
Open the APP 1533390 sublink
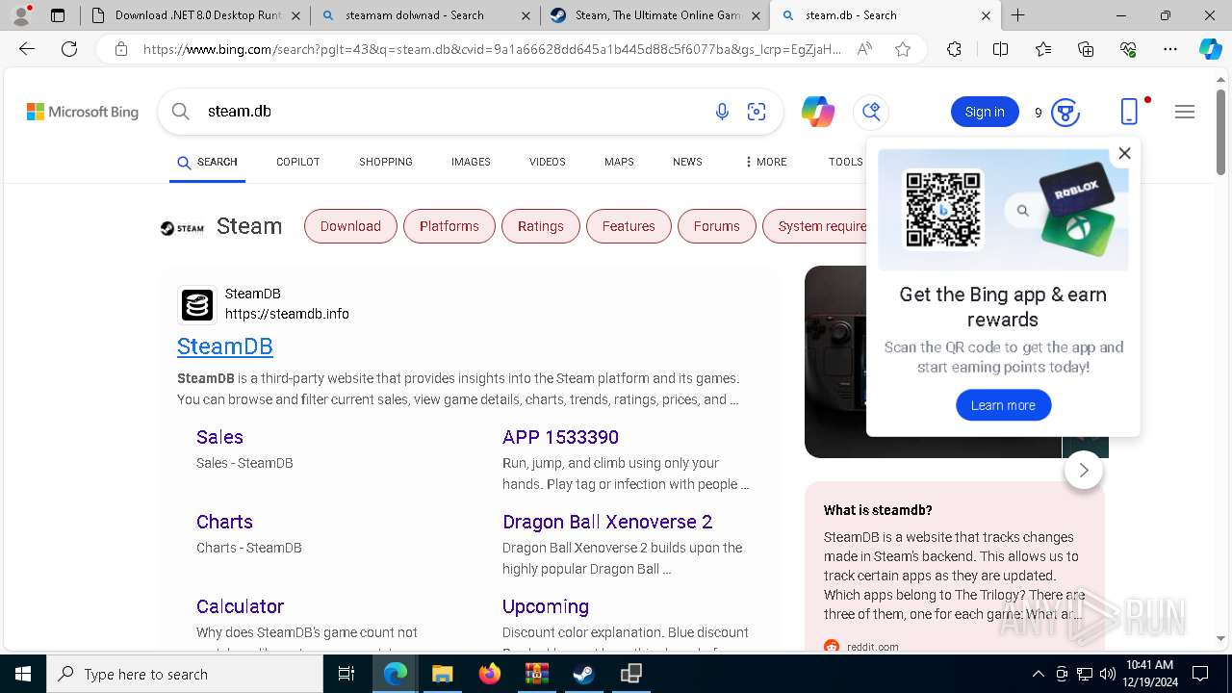click(x=560, y=437)
